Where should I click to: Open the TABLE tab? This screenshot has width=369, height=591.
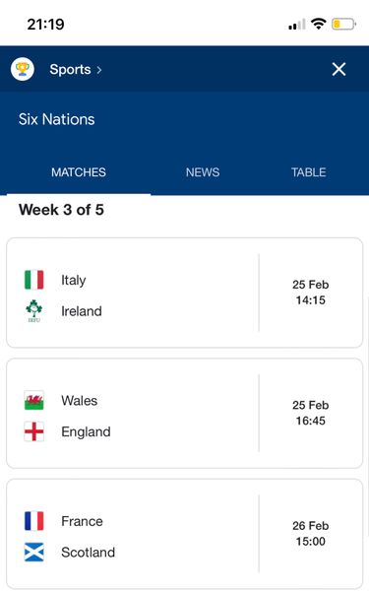(309, 172)
